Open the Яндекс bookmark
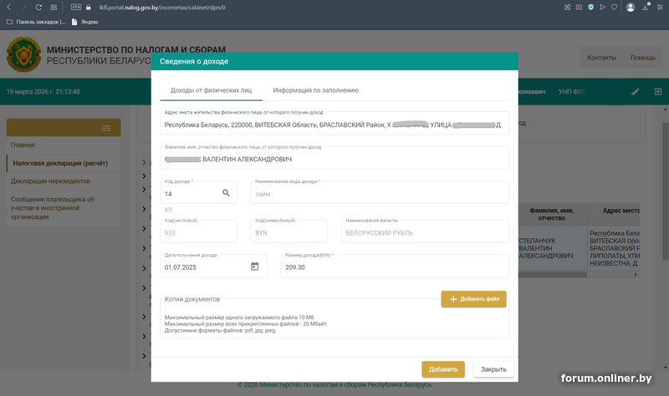 tap(85, 22)
